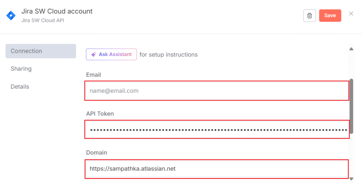Delete the credential with the trash icon

(x=309, y=16)
